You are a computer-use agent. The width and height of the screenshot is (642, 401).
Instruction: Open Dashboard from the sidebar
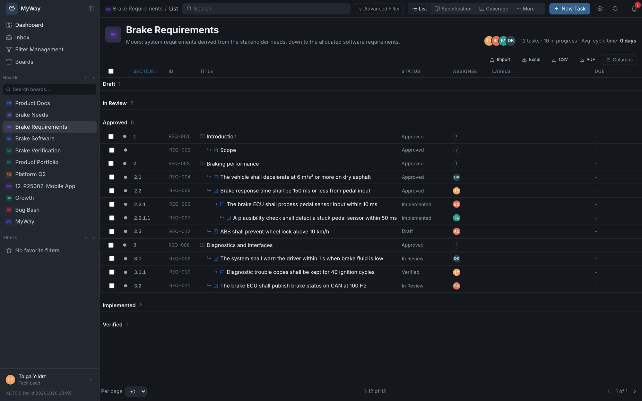pyautogui.click(x=29, y=25)
